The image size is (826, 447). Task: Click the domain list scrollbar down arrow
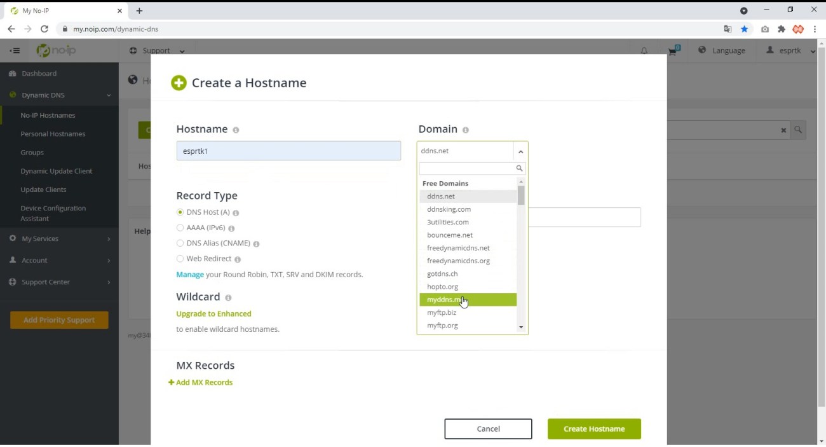coord(521,327)
